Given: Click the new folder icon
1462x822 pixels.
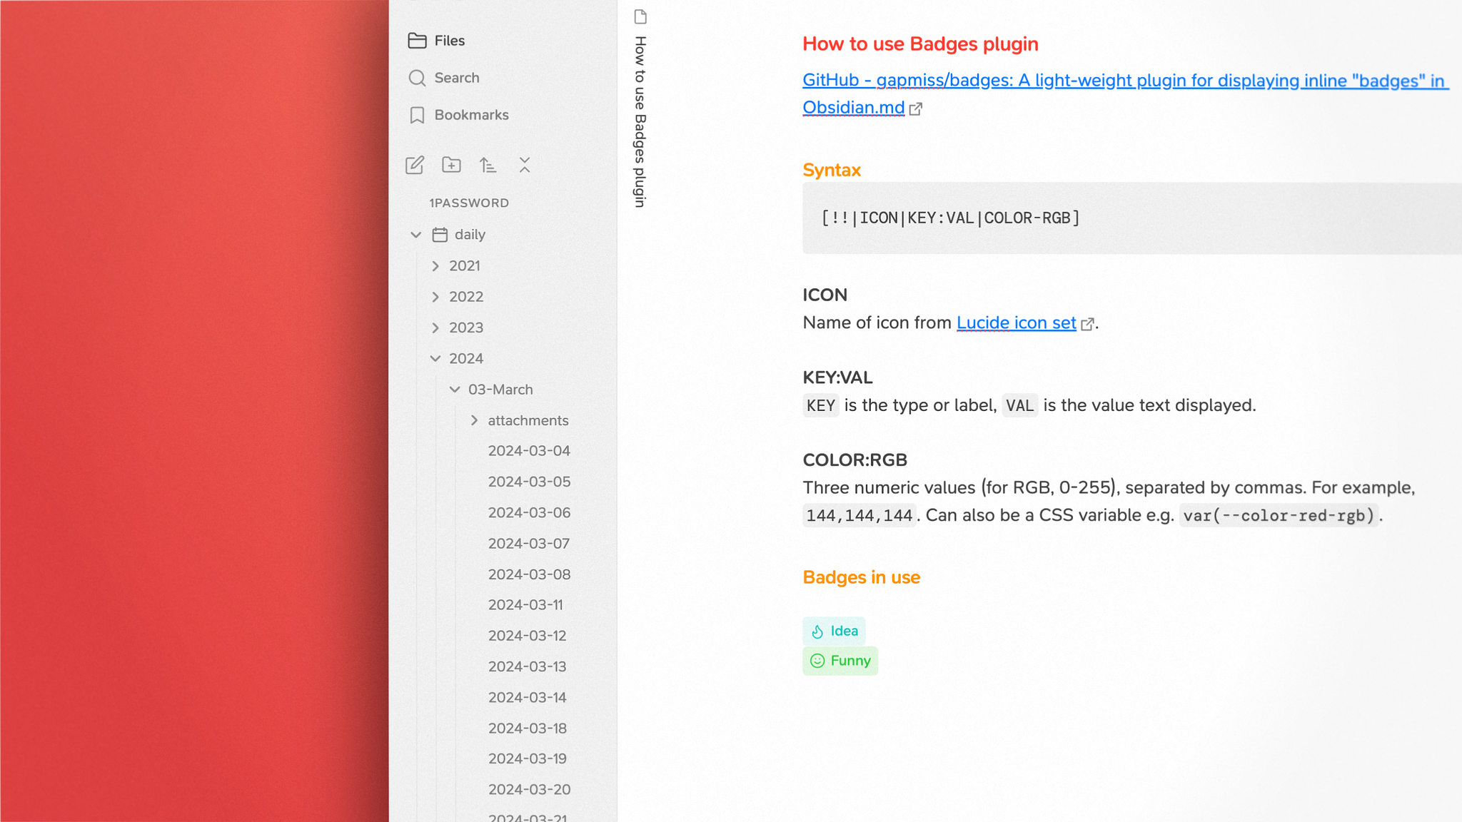Looking at the screenshot, I should coord(451,165).
